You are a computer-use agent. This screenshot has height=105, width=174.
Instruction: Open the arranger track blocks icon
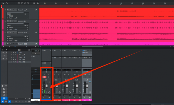tap(28, 3)
